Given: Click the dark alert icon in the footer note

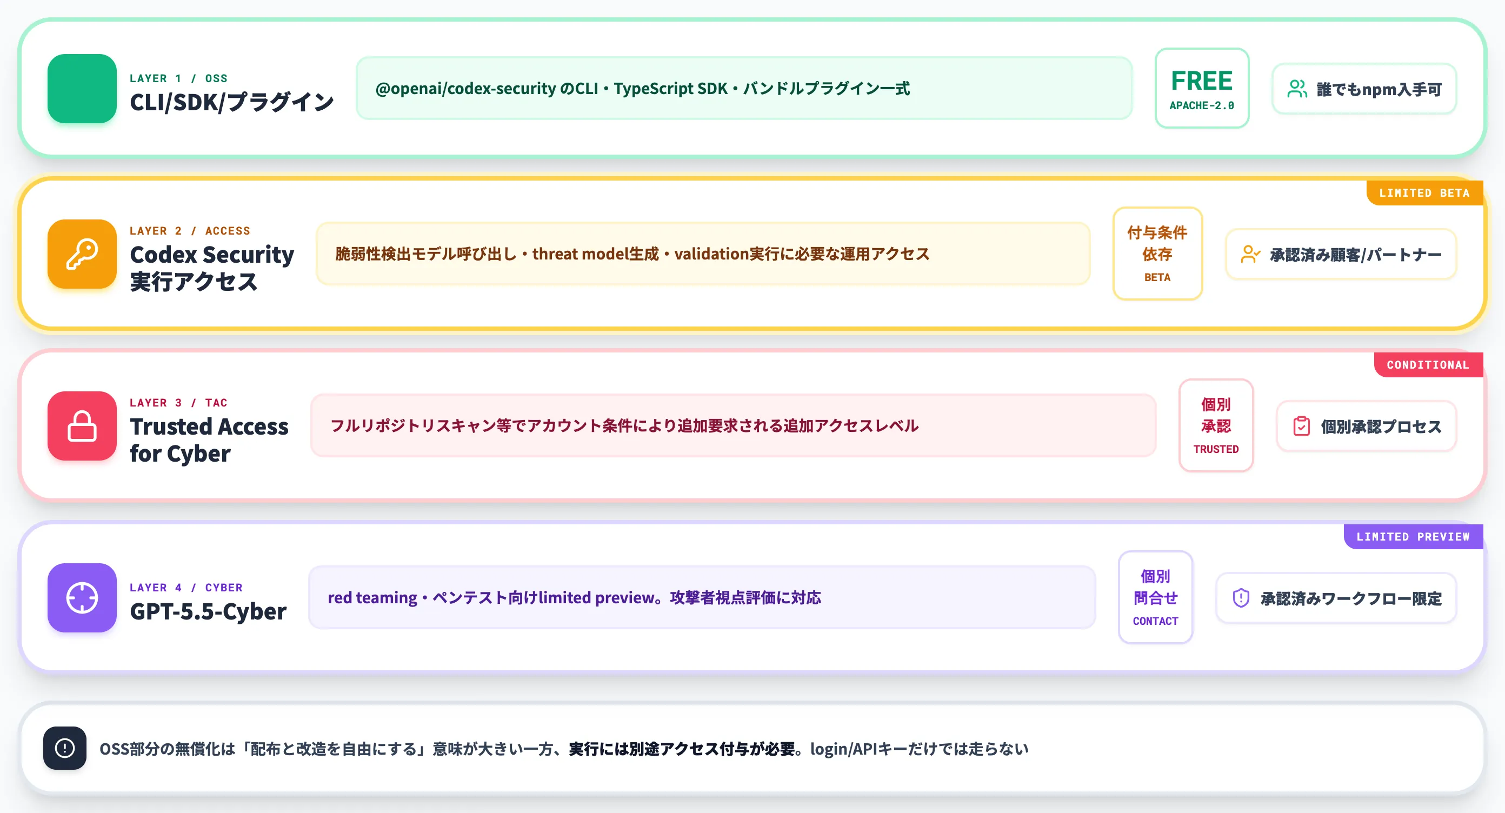Looking at the screenshot, I should 65,748.
